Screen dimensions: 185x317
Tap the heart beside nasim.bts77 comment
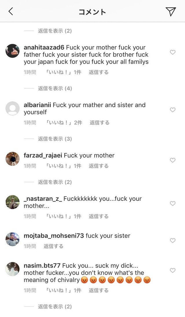[x=173, y=270]
